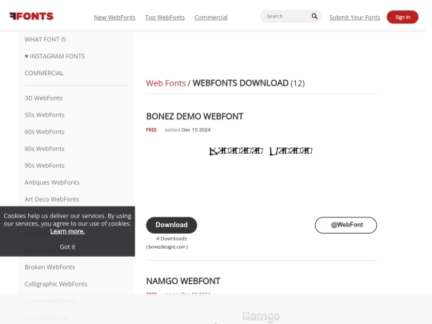Open COMMERCIAL sidebar link

click(x=44, y=73)
